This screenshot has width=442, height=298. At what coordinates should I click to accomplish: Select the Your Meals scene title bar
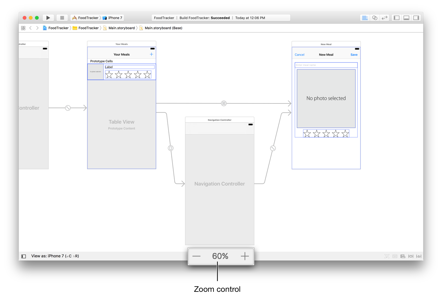coord(122,44)
